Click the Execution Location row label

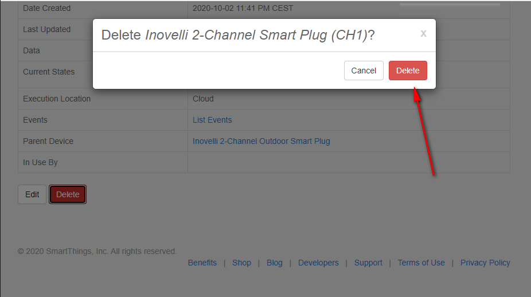coord(57,99)
